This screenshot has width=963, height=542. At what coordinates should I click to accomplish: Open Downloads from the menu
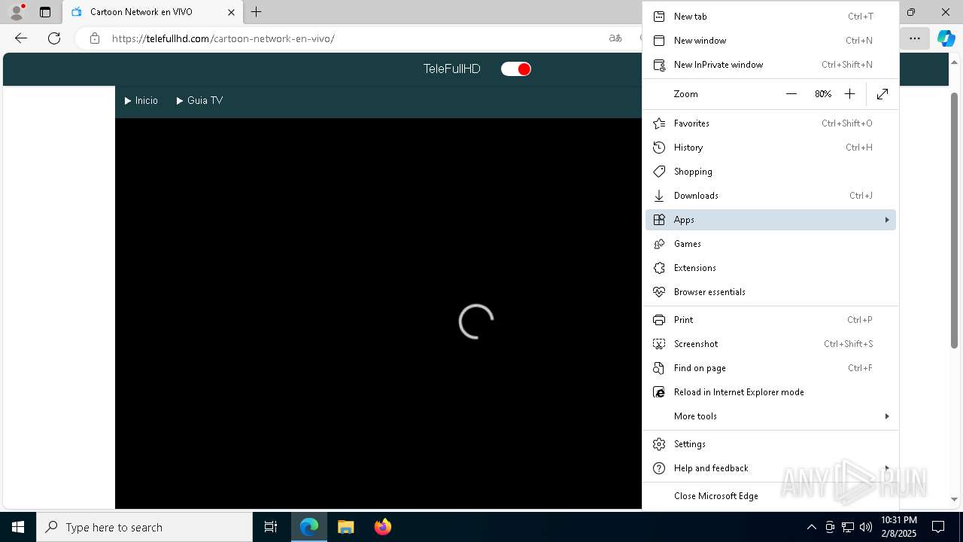(770, 196)
